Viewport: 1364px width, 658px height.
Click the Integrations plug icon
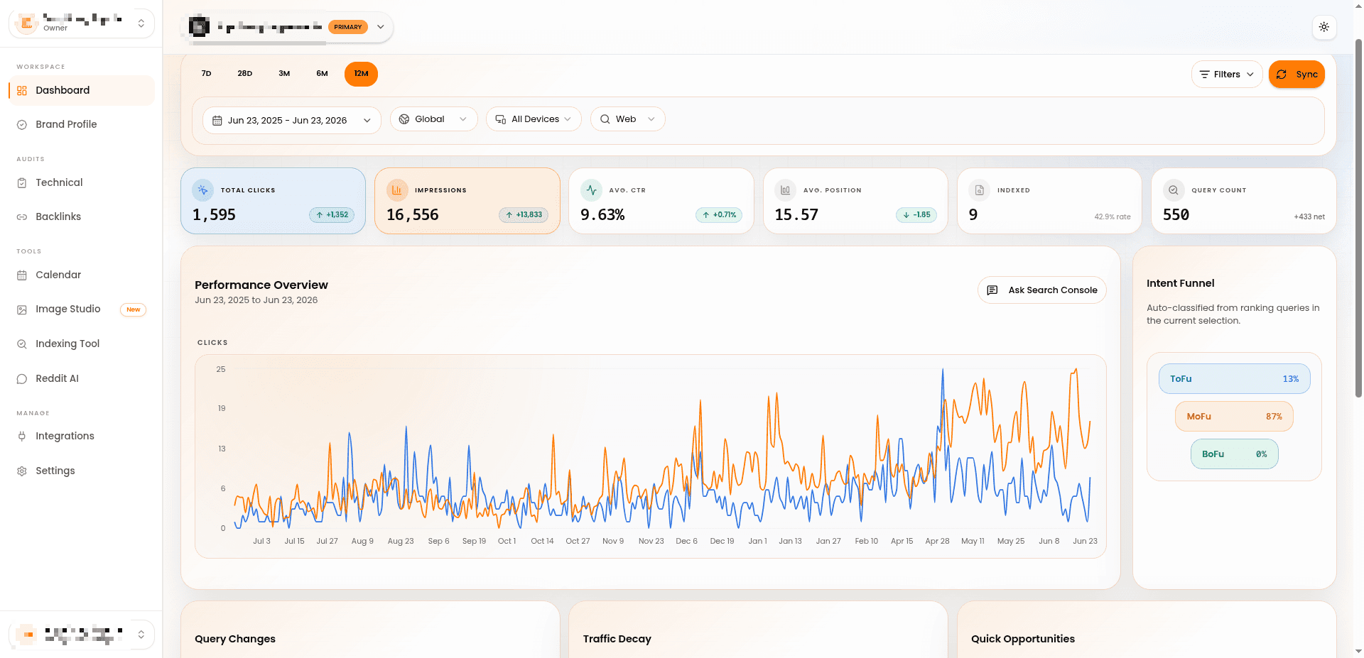[22, 437]
